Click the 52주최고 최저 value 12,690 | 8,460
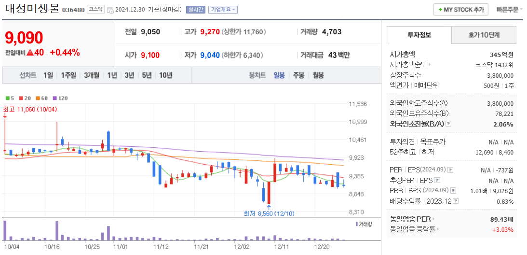This screenshot has width=527, height=255. pyautogui.click(x=495, y=153)
